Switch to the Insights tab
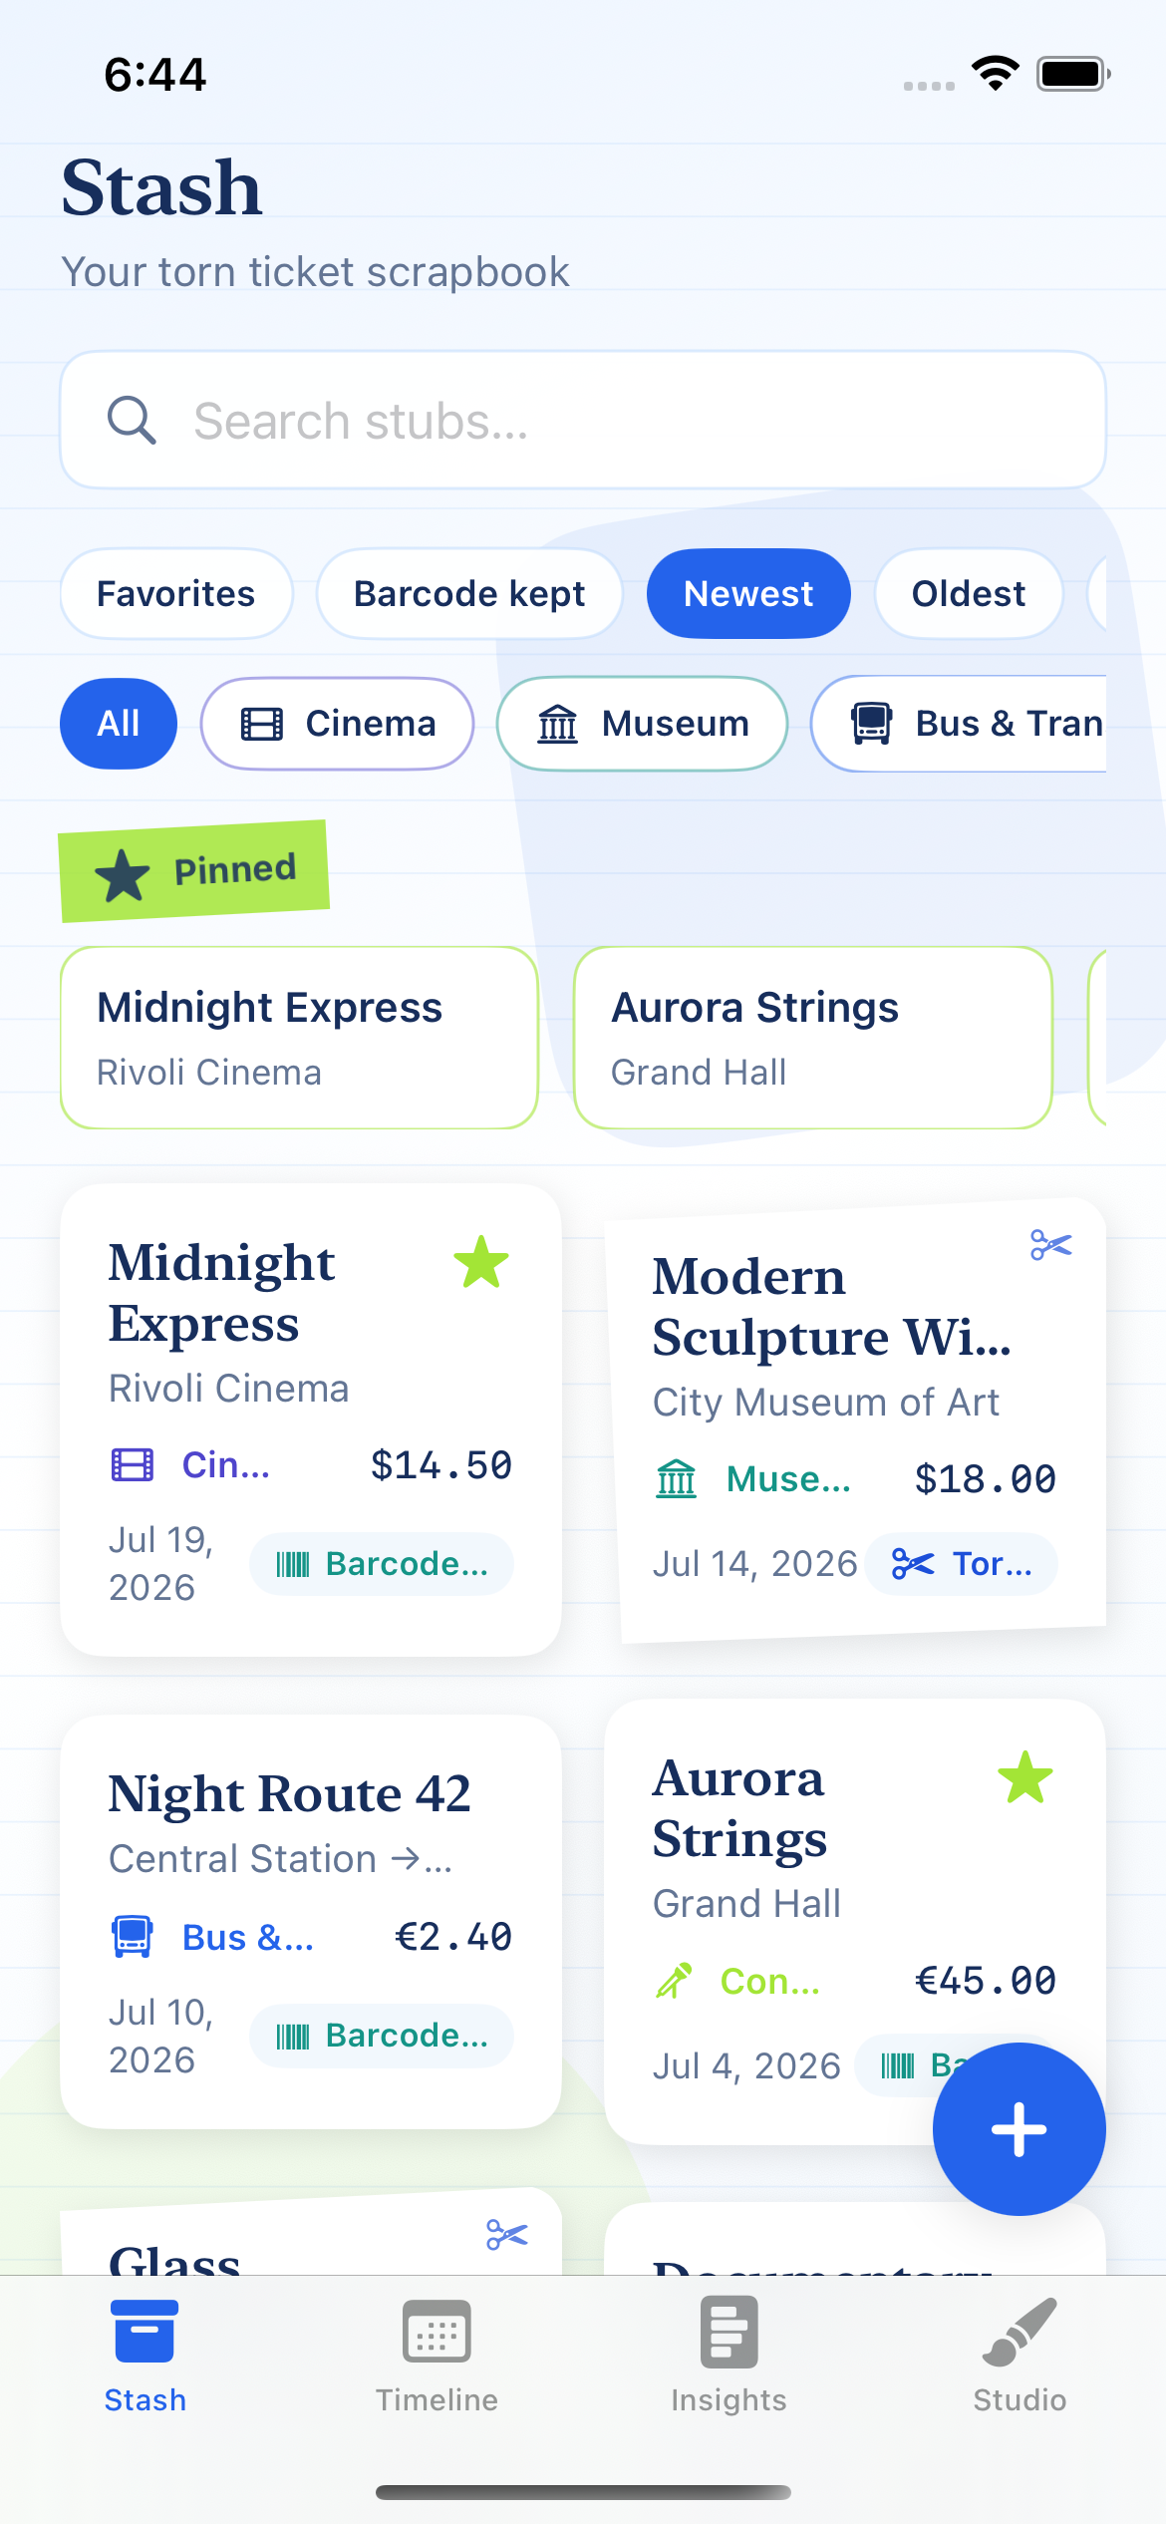 click(729, 2358)
